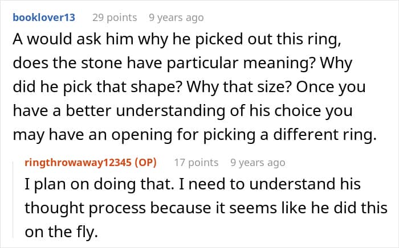Open the reply's '9 years ago' timestamp
Viewport: 399px width, 248px height.
[x=258, y=163]
